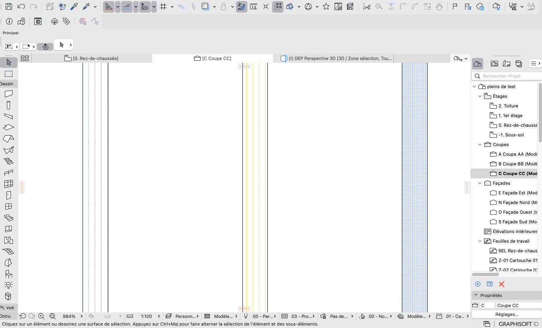Select the Door tool in toolbox
The width and height of the screenshot is (542, 328).
[8, 195]
